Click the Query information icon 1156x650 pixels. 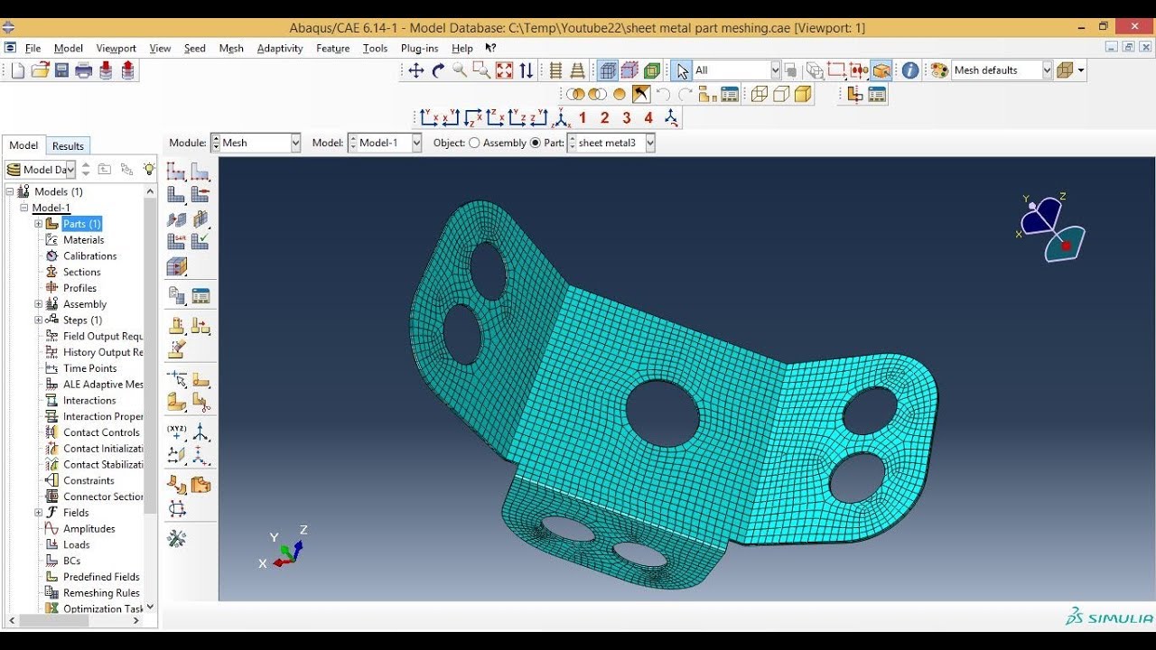[910, 70]
